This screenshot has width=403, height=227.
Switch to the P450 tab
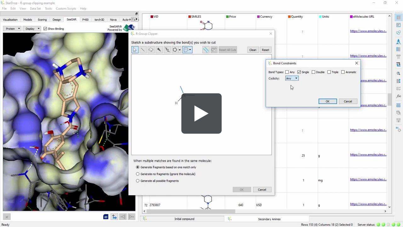coord(85,20)
